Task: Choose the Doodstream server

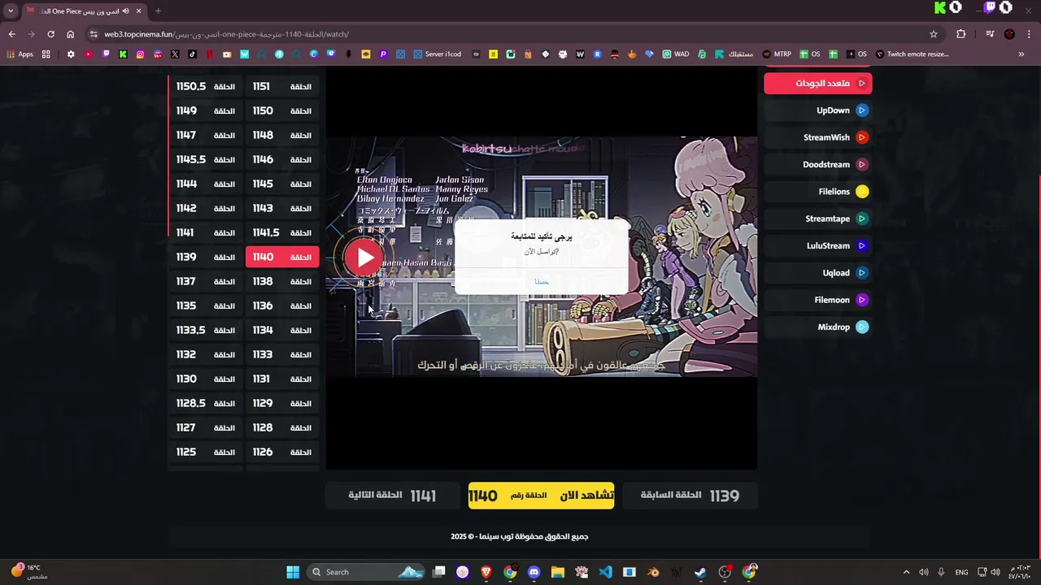Action: point(818,164)
